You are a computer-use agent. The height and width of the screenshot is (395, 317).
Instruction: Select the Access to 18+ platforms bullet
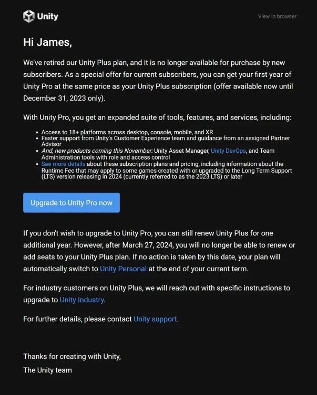pyautogui.click(x=127, y=132)
